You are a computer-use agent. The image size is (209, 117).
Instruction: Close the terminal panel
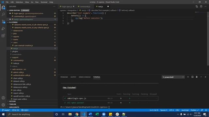205,77
